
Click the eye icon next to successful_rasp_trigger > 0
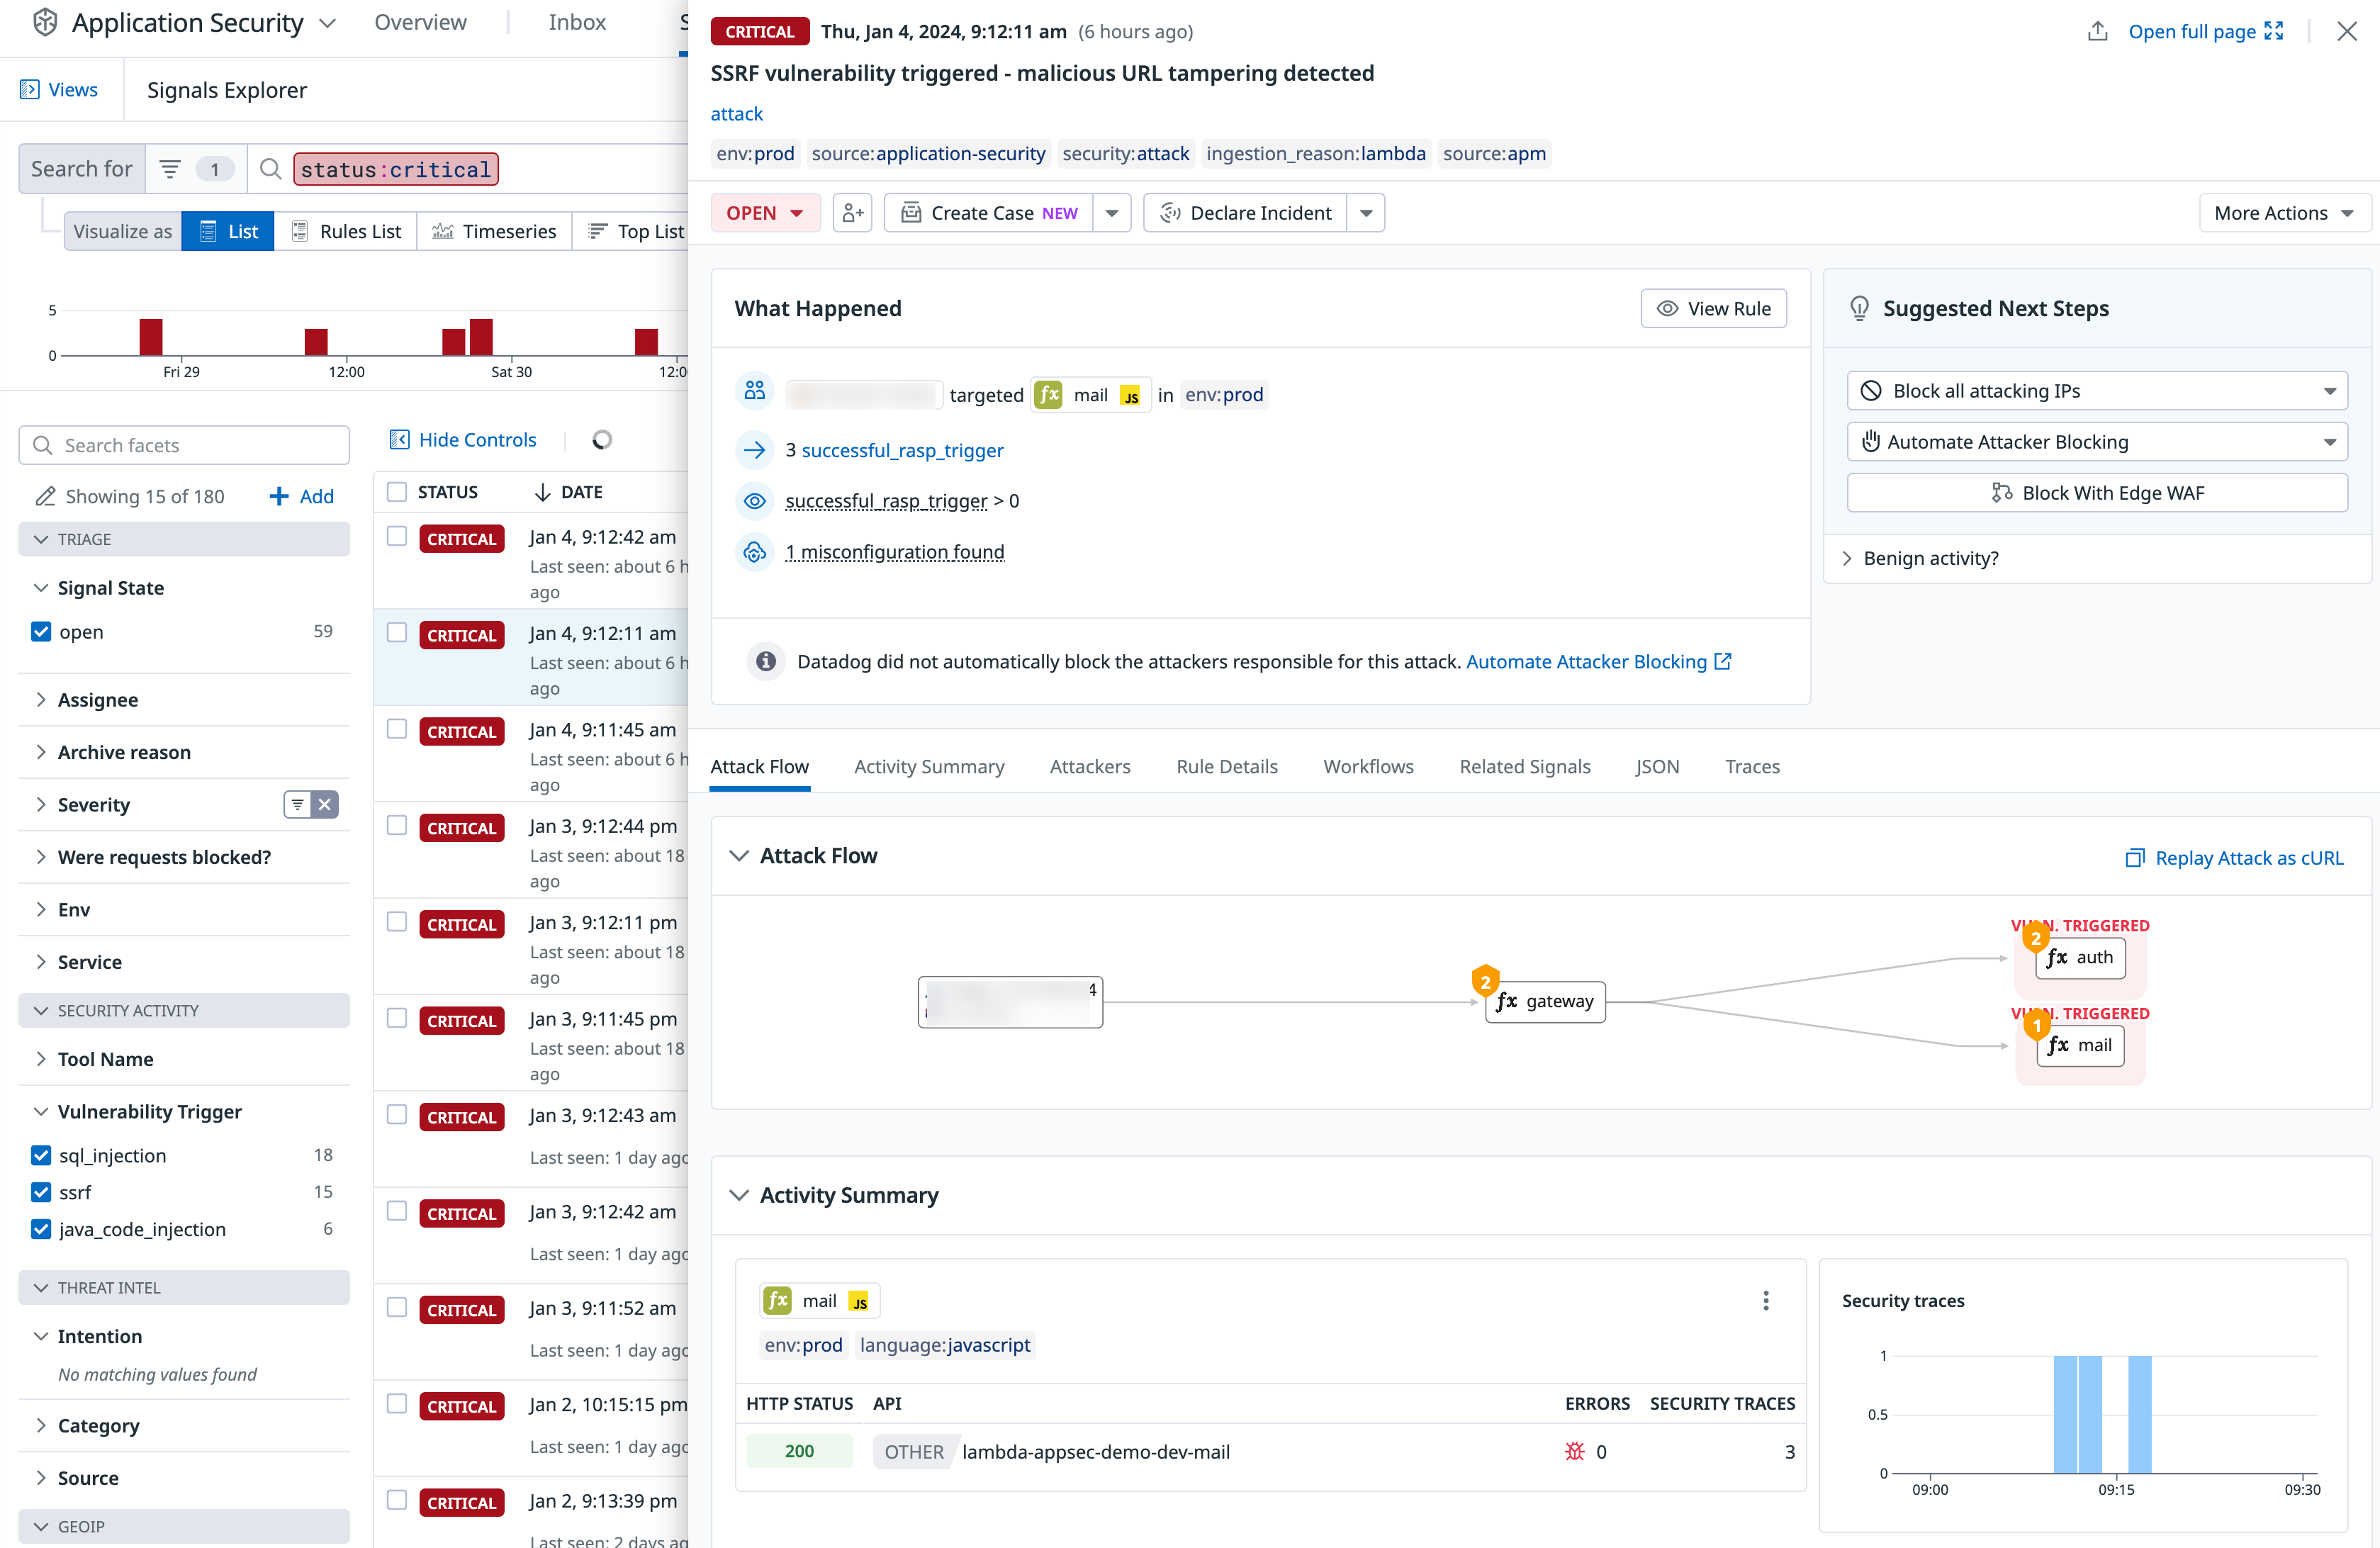point(755,501)
